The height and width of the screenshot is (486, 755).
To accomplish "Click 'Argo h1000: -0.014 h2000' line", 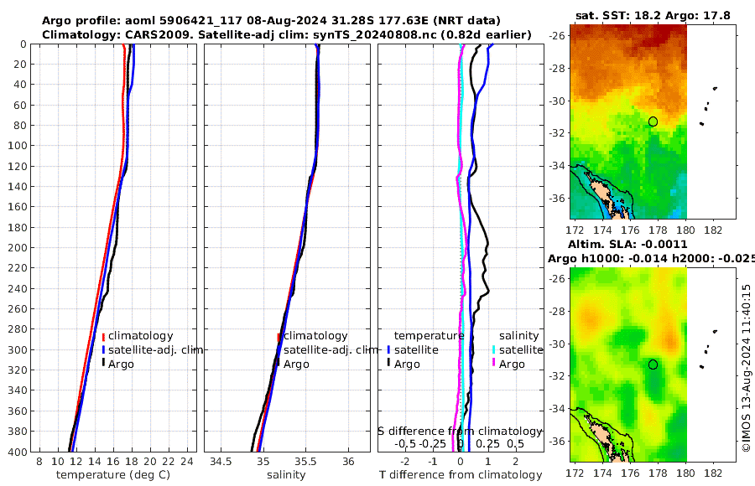I will (651, 259).
